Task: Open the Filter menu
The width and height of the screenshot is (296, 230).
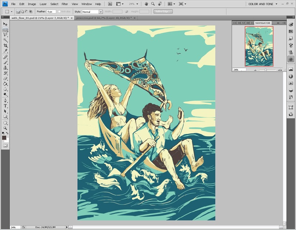Action: click(65, 4)
